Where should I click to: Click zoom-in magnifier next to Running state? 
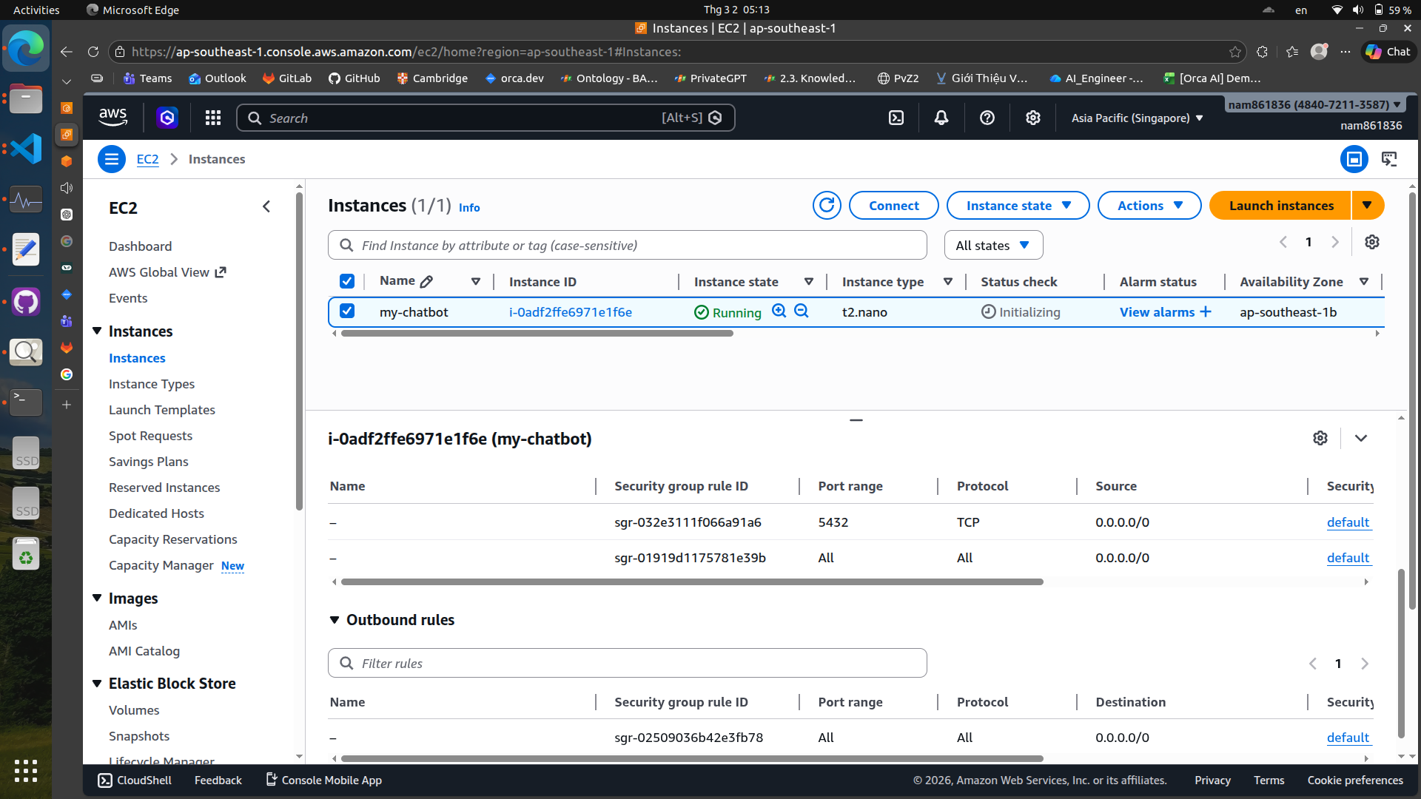779,311
